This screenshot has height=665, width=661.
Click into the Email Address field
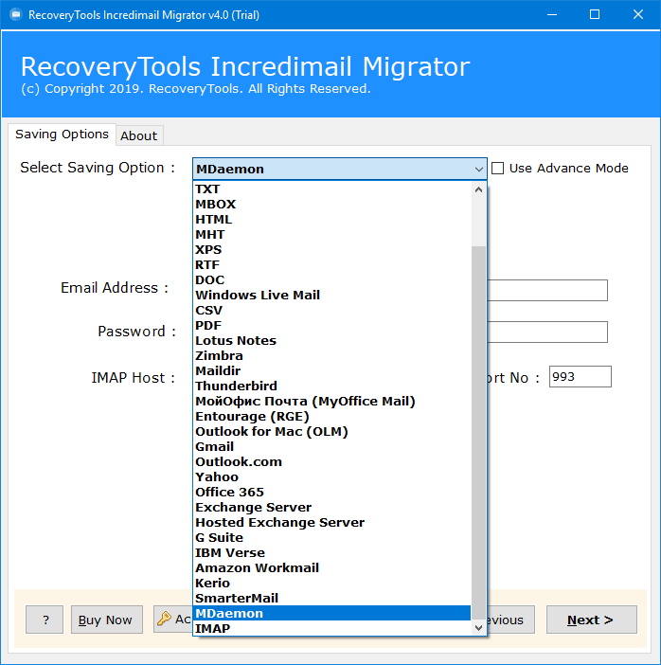(547, 291)
